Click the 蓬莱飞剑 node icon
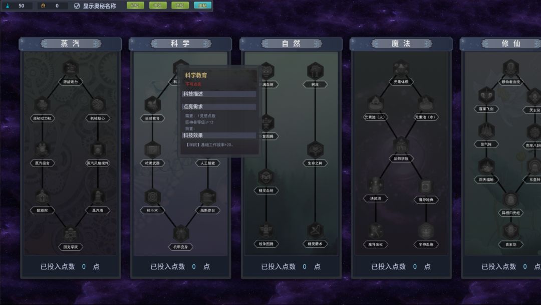This screenshot has height=305, width=541. (x=486, y=95)
